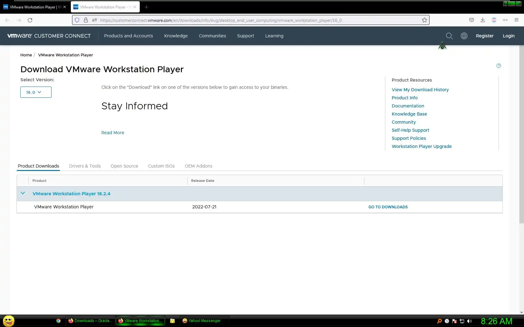Open the Communities menu
This screenshot has width=524, height=327.
tap(212, 36)
